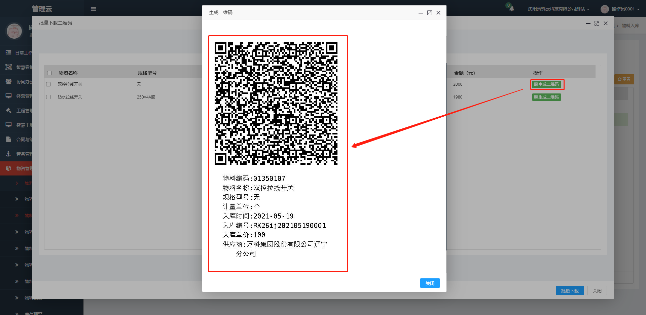Screen dimensions: 646x315
Task: Open 日常工作 sidebar menu
Action: [x=19, y=53]
